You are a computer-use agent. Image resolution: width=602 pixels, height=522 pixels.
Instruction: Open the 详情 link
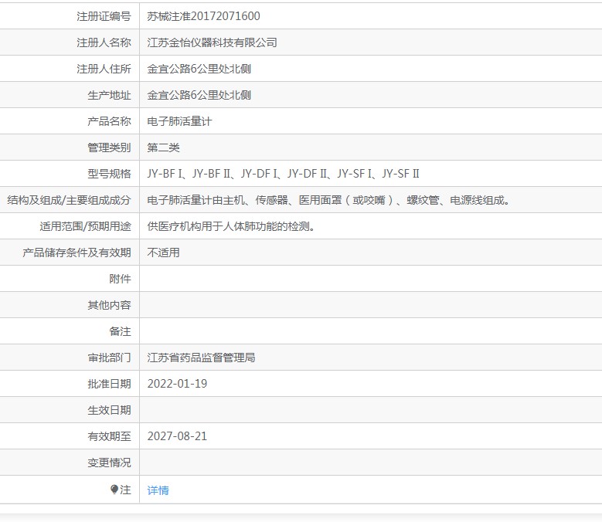(x=158, y=490)
